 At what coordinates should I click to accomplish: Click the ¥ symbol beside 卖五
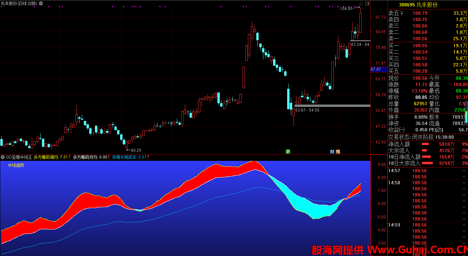tap(402, 13)
